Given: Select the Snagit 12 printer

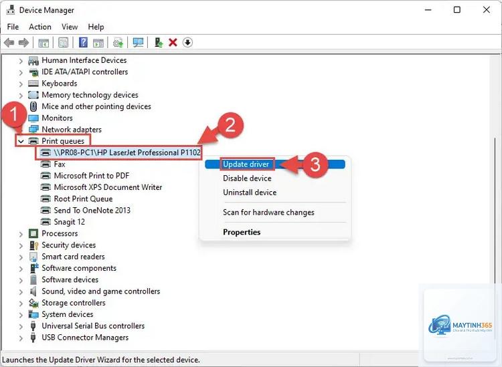Looking at the screenshot, I should click(x=70, y=222).
